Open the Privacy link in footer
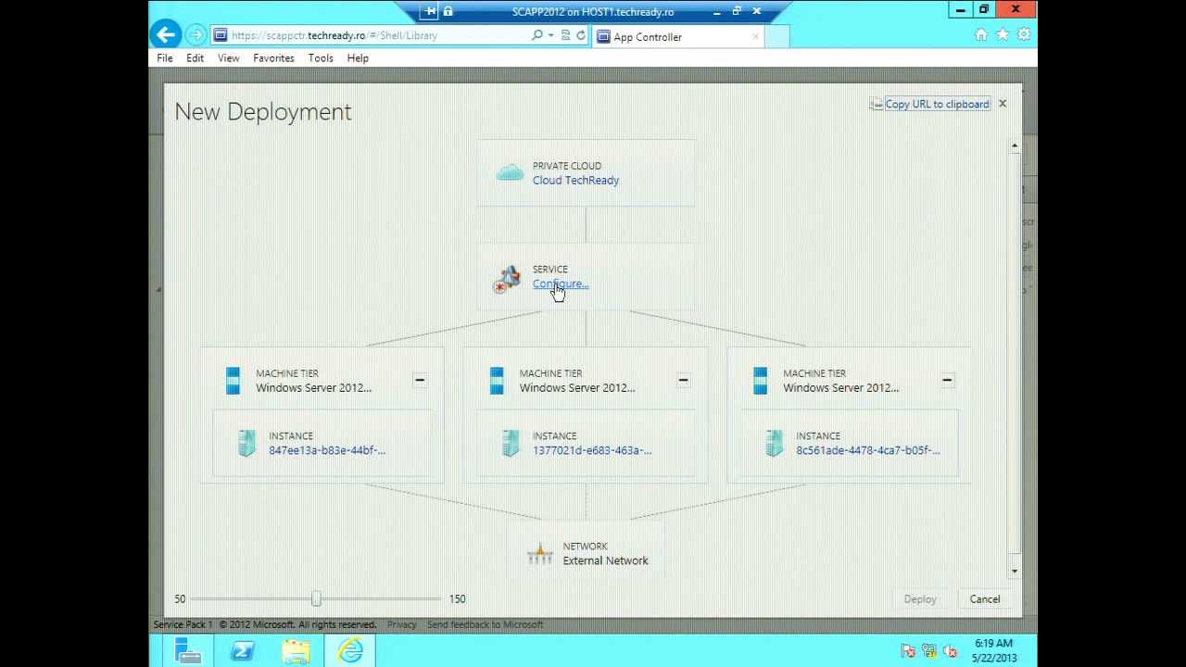Viewport: 1186px width, 667px height. [401, 624]
